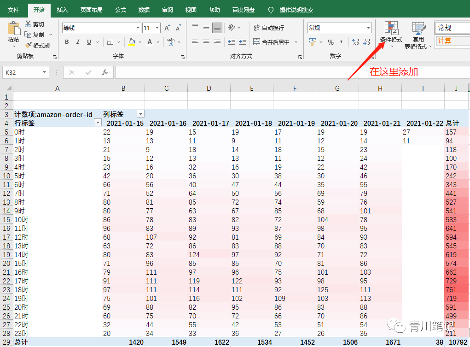Toggle Underline formatting
Image resolution: width=470 pixels, height=347 pixels.
tap(89, 42)
